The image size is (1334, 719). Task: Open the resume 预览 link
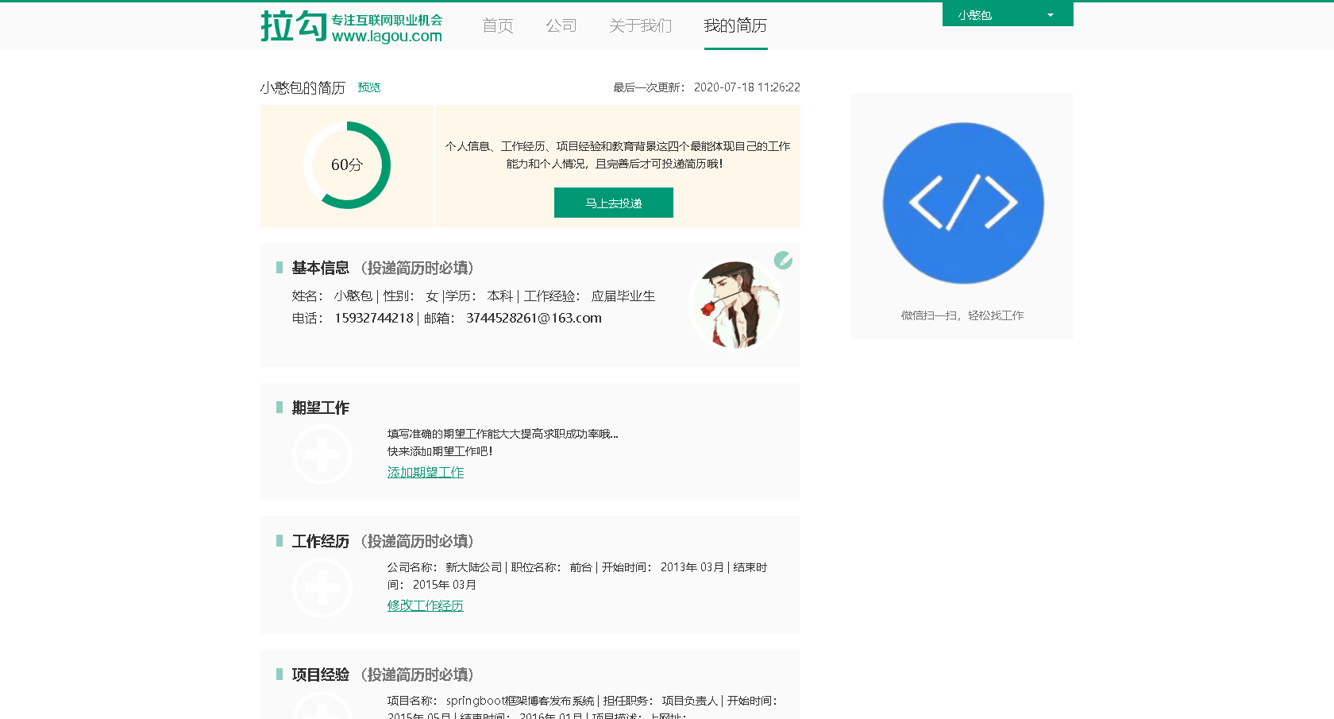click(368, 87)
